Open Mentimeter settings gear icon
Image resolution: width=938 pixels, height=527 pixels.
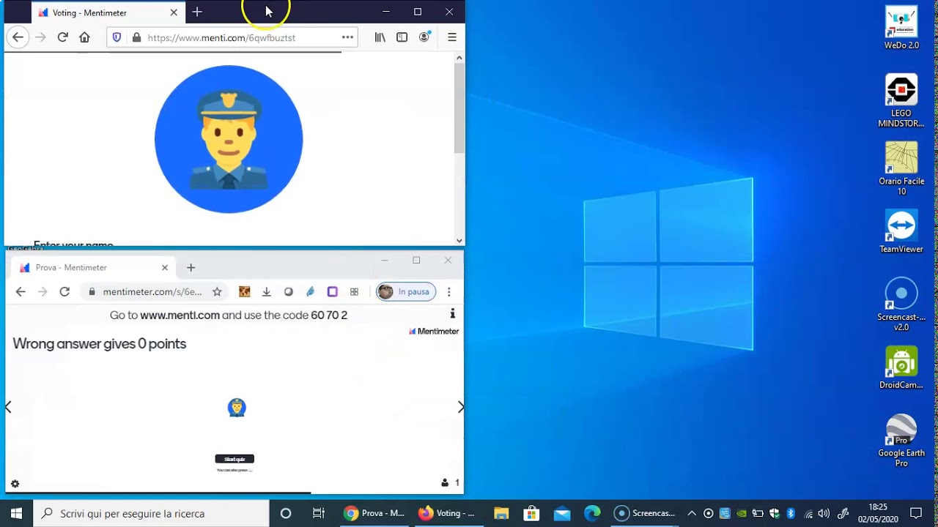pyautogui.click(x=15, y=484)
